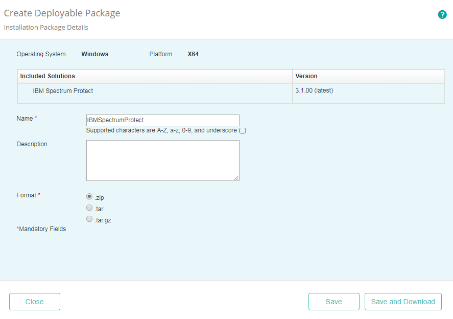Click the Save button

pos(333,302)
